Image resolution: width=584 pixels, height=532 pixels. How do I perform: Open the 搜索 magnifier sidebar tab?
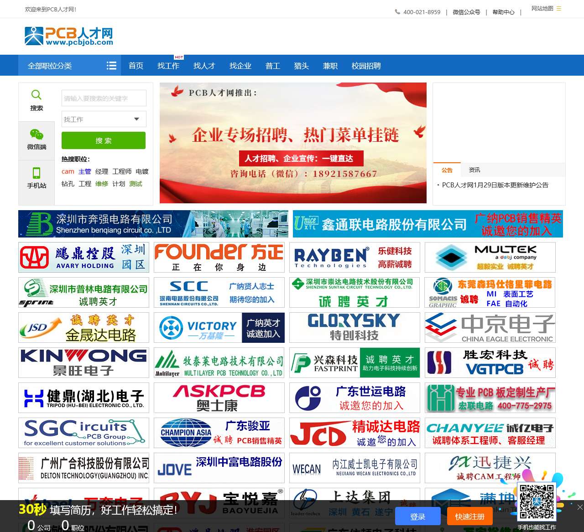click(x=36, y=102)
